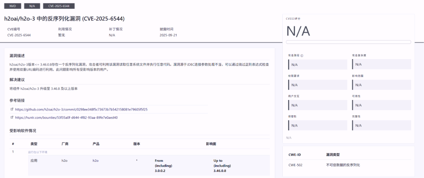Select the 影响范围 N/A field

pos(381,85)
